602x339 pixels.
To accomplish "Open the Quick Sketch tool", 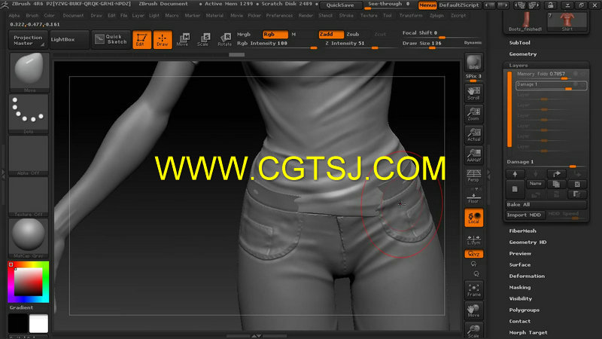I will [x=111, y=39].
